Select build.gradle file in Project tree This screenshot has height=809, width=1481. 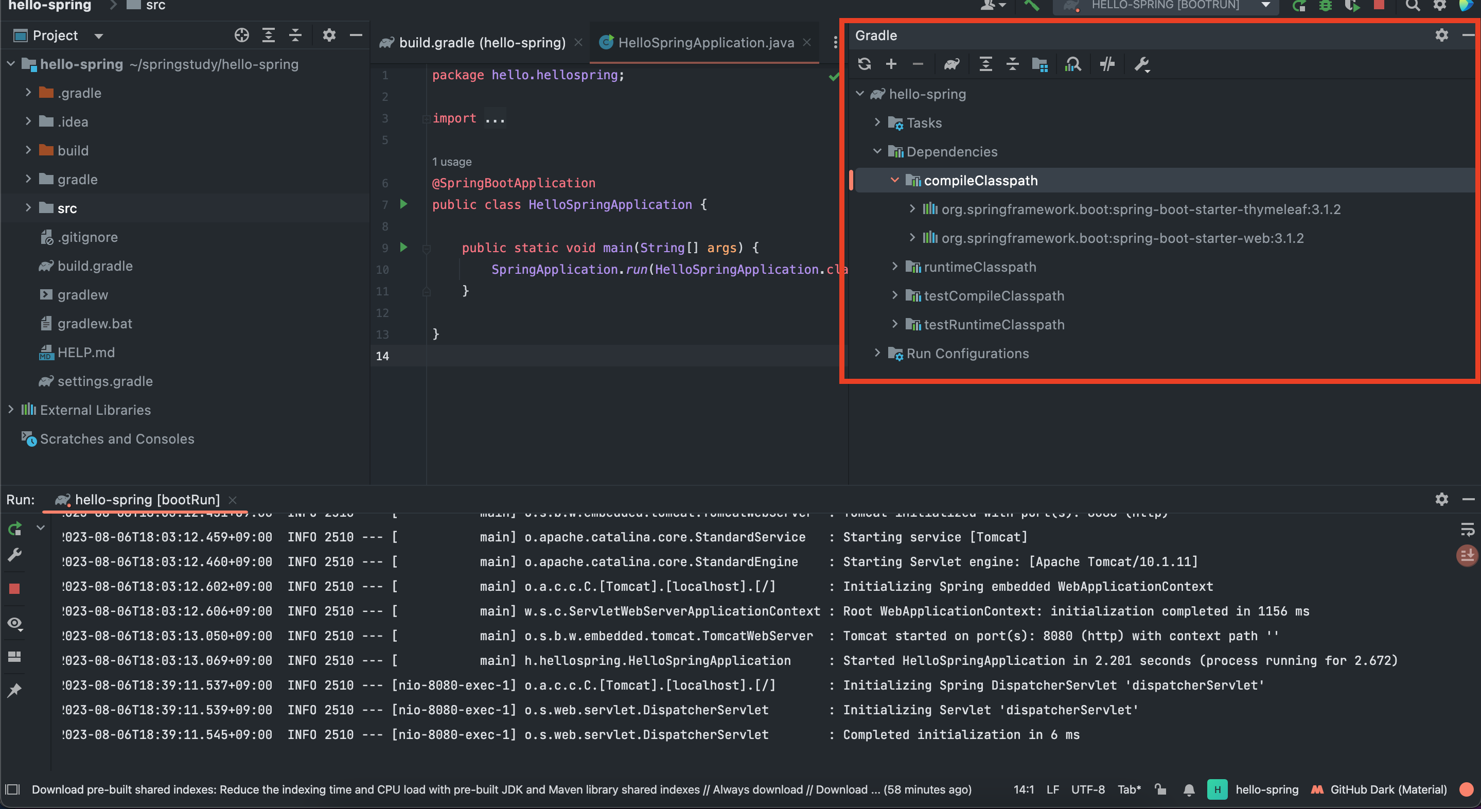point(95,266)
